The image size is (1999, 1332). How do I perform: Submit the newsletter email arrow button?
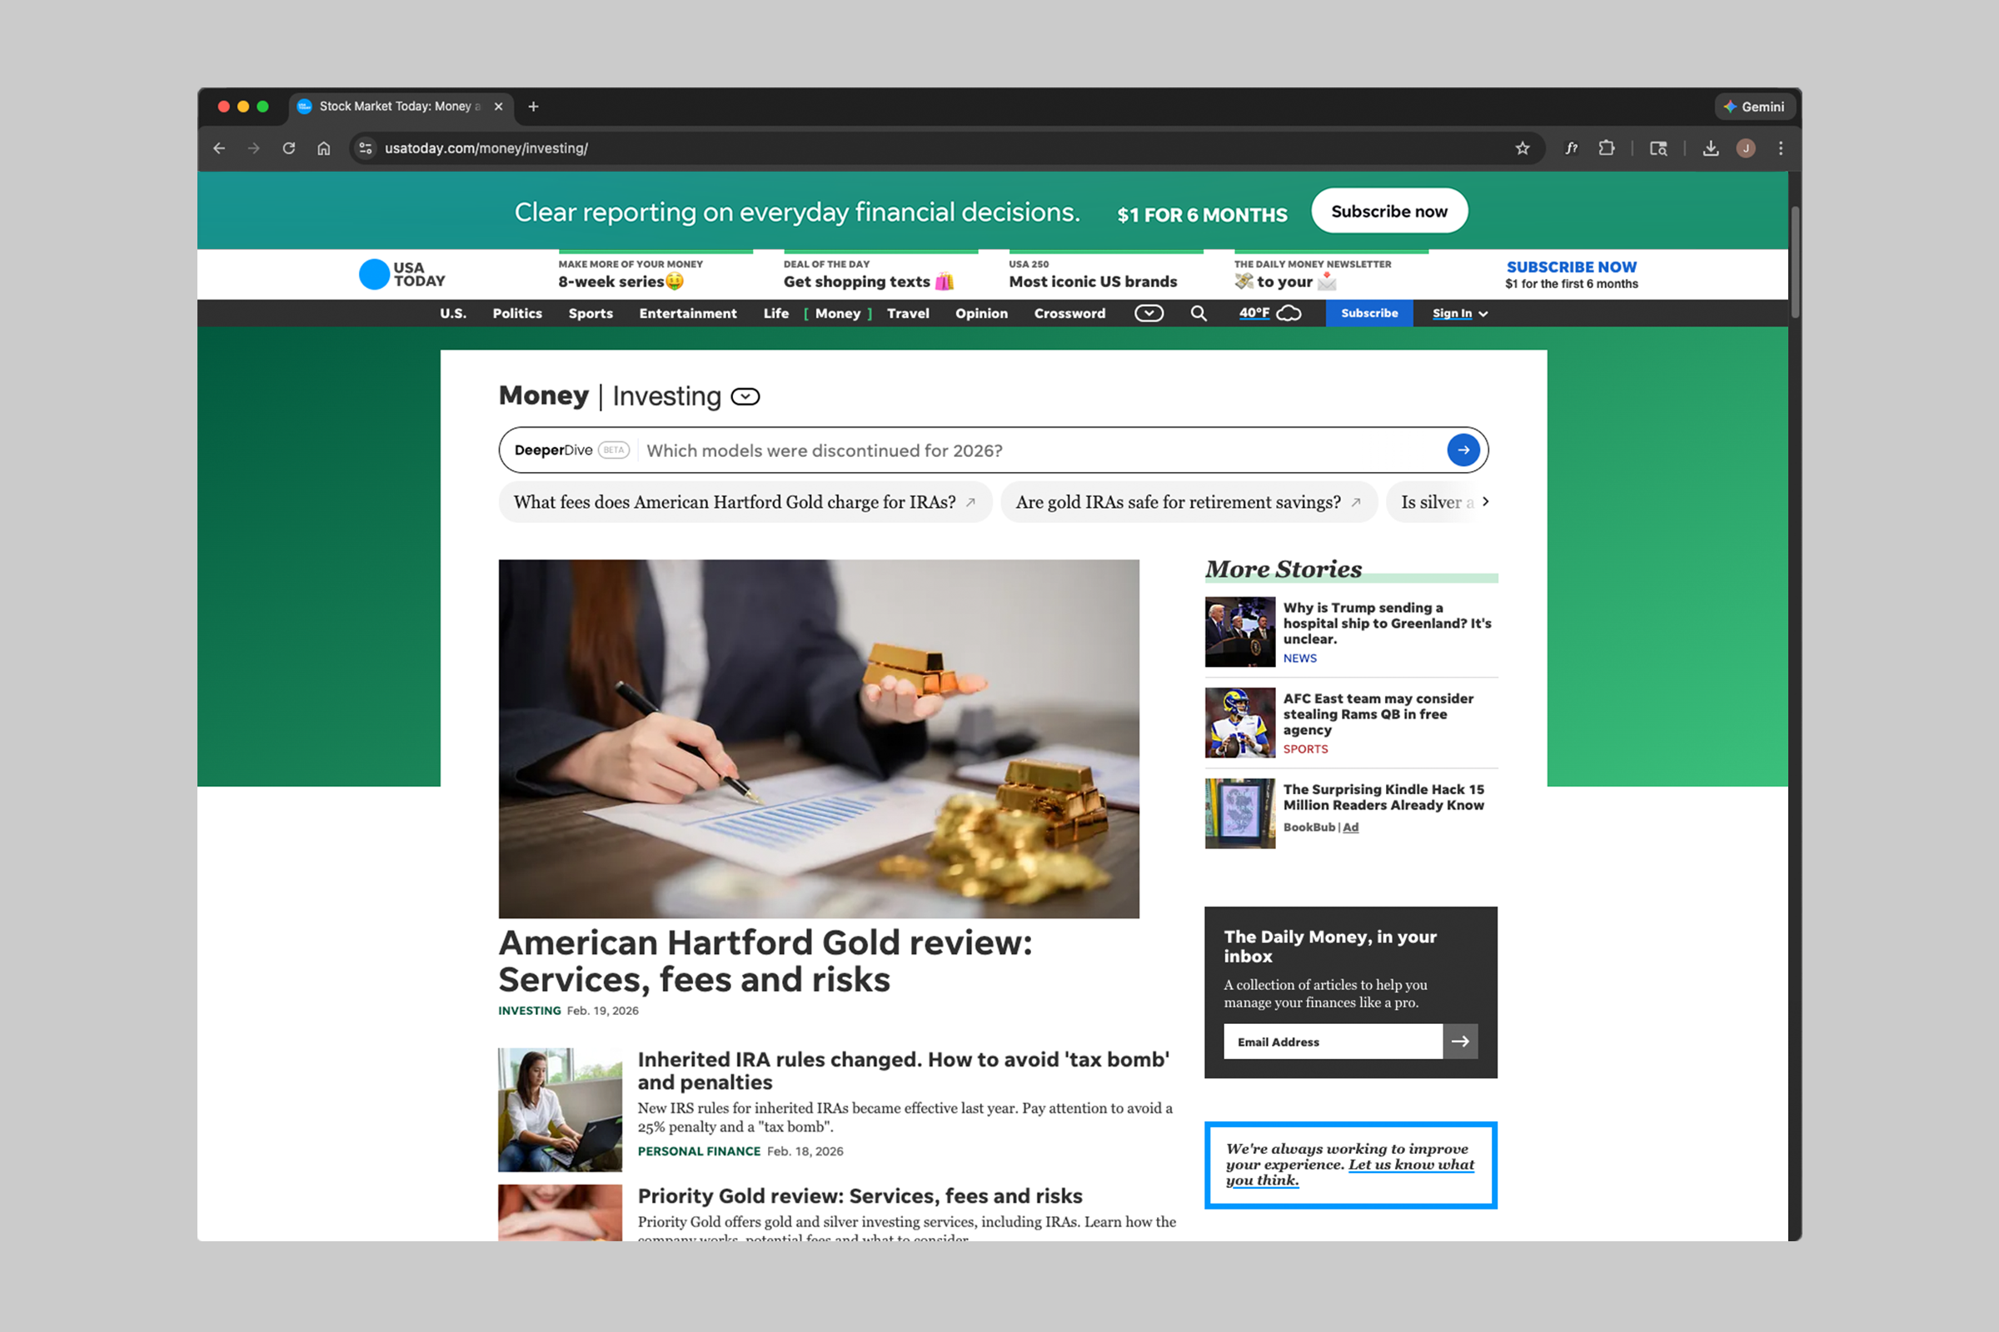click(x=1460, y=1041)
